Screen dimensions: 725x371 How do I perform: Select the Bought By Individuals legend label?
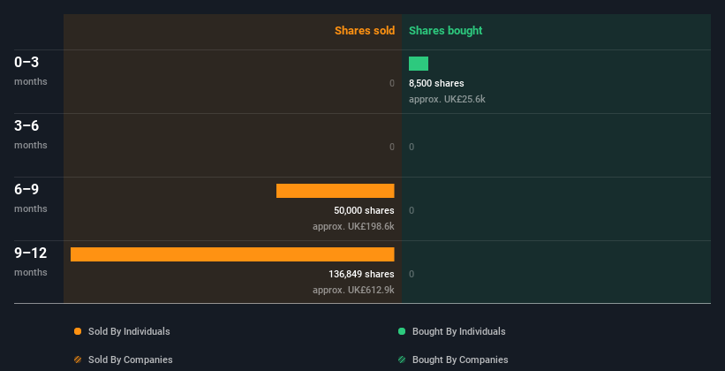(458, 331)
